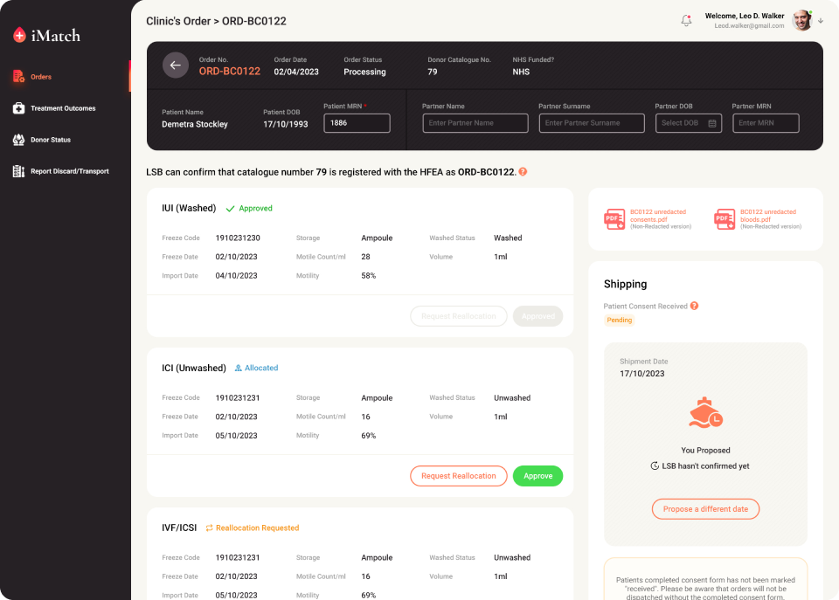This screenshot has height=600, width=839.
Task: Click the green Approved checkmark icon
Action: [x=230, y=209]
